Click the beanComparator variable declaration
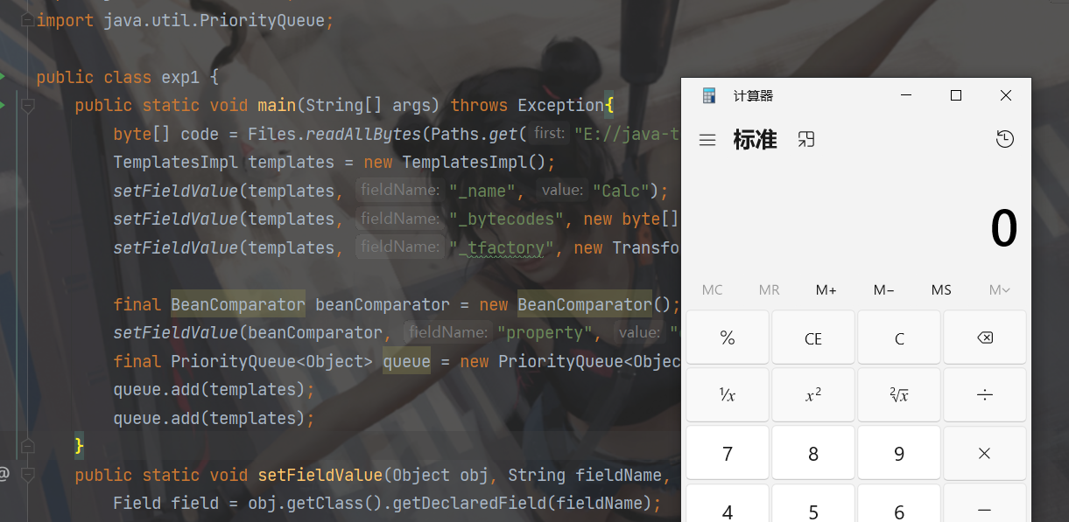Image resolution: width=1069 pixels, height=522 pixels. pyautogui.click(x=383, y=304)
